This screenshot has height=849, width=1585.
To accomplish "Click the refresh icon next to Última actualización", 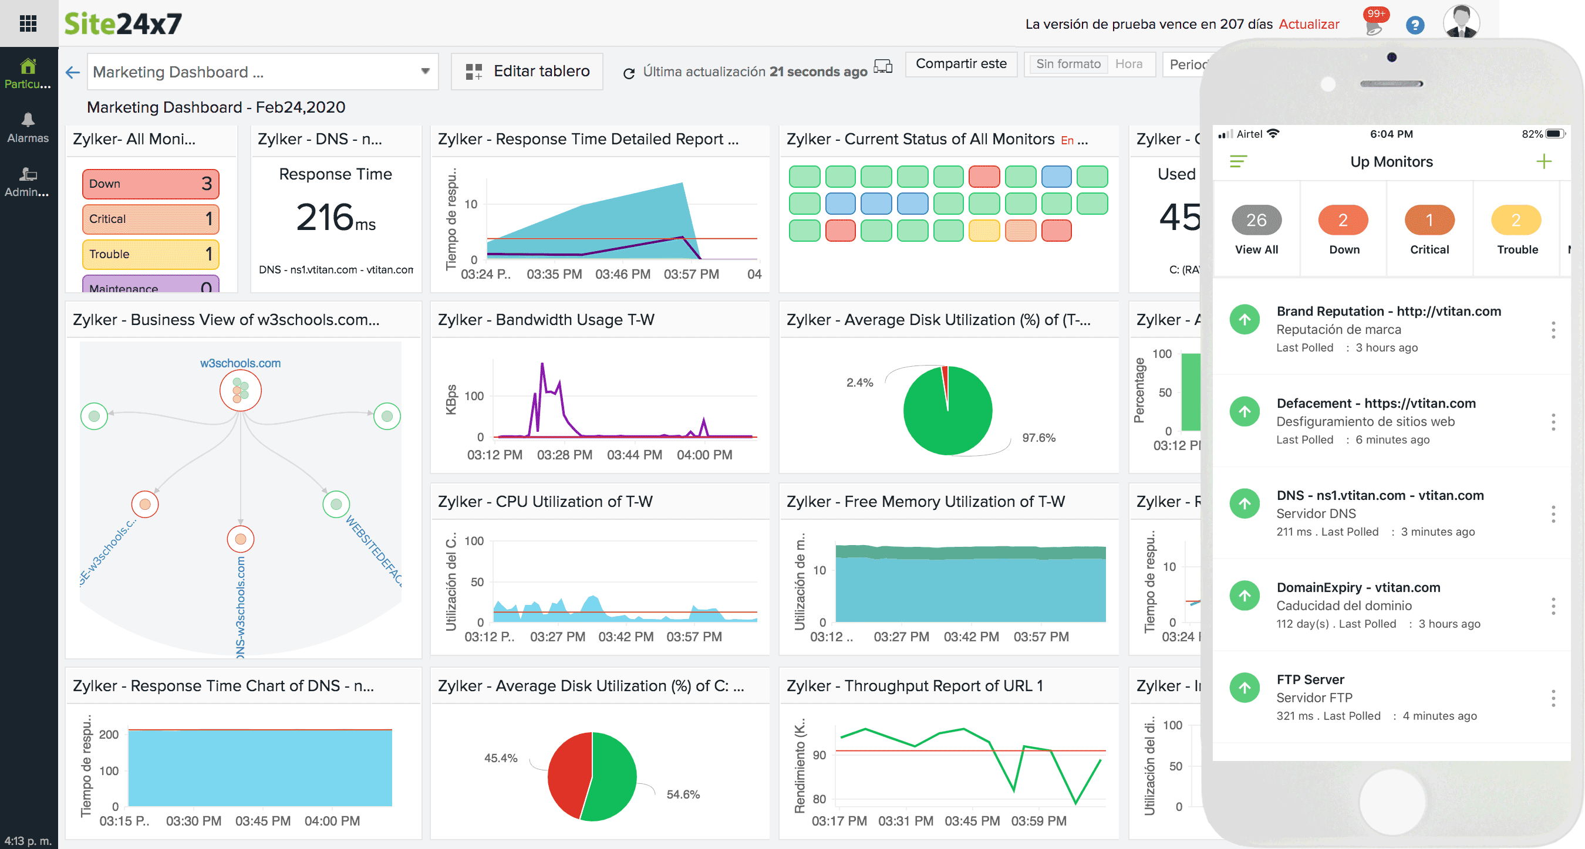I will coord(628,73).
